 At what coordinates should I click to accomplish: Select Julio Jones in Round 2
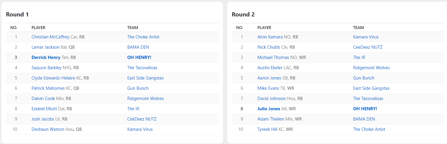[269, 109]
